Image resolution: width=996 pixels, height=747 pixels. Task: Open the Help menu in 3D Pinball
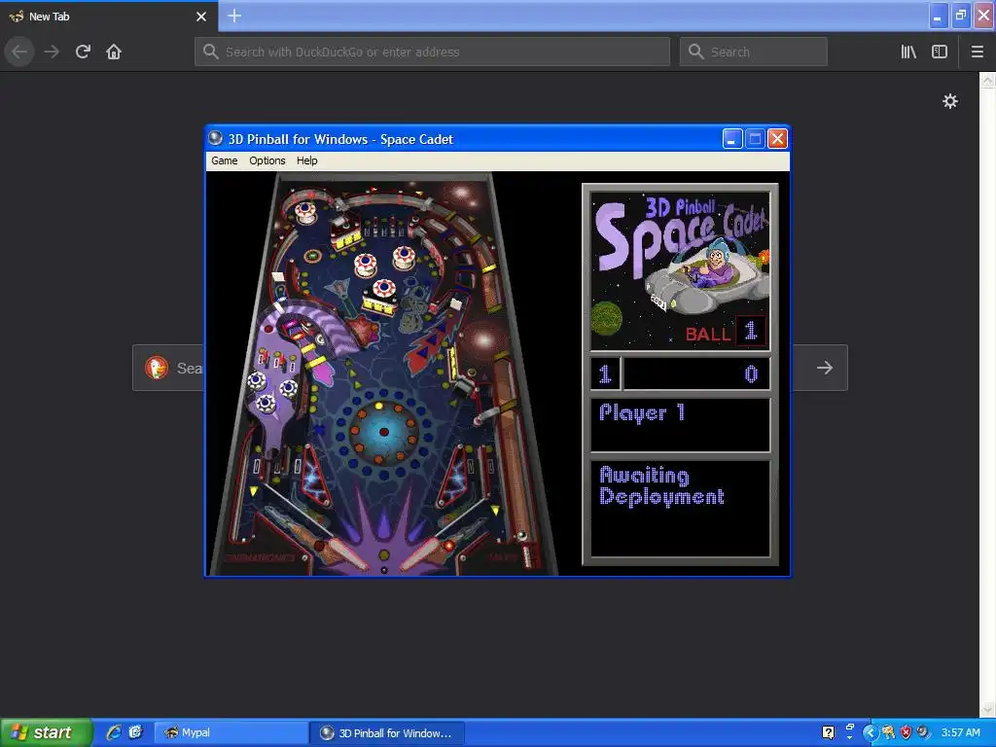pos(306,160)
